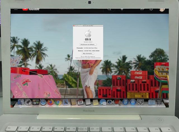
Task: Open System Preferences gear icon
Action: click(140, 102)
